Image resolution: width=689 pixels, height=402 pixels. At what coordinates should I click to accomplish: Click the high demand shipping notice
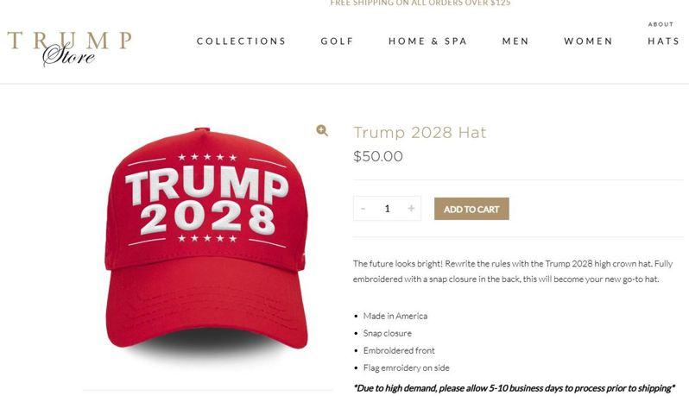(x=514, y=388)
